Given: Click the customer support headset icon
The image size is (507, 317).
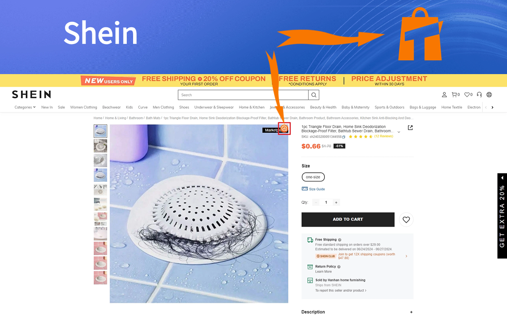Looking at the screenshot, I should 479,95.
